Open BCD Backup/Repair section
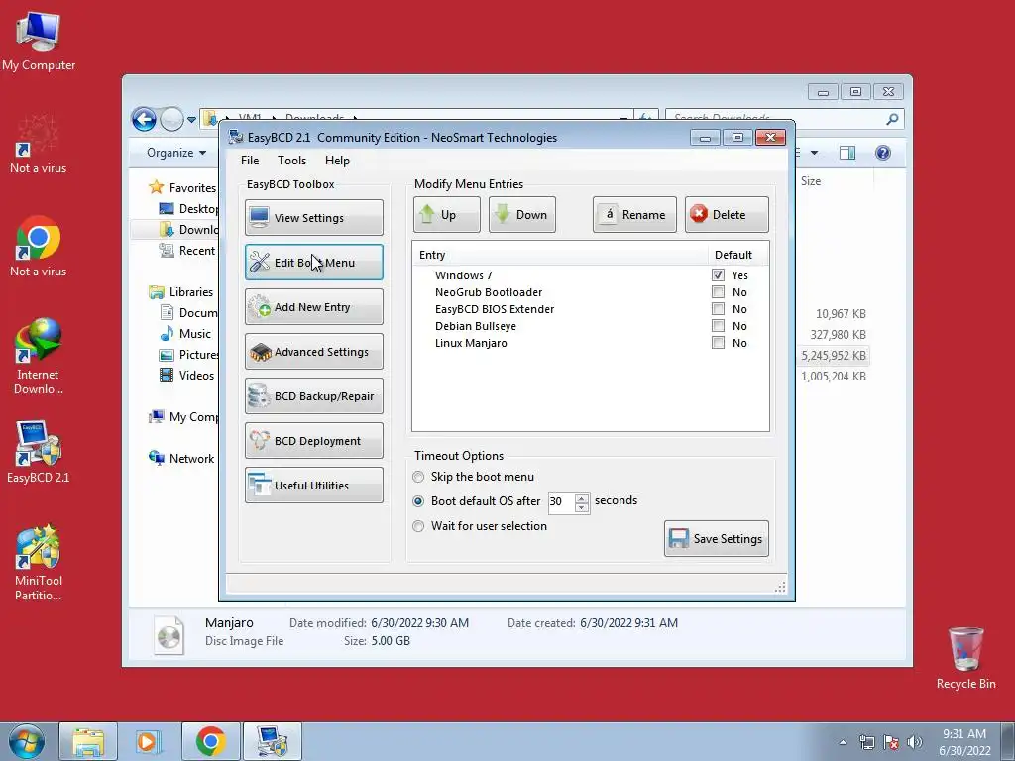1015x761 pixels. coord(314,396)
